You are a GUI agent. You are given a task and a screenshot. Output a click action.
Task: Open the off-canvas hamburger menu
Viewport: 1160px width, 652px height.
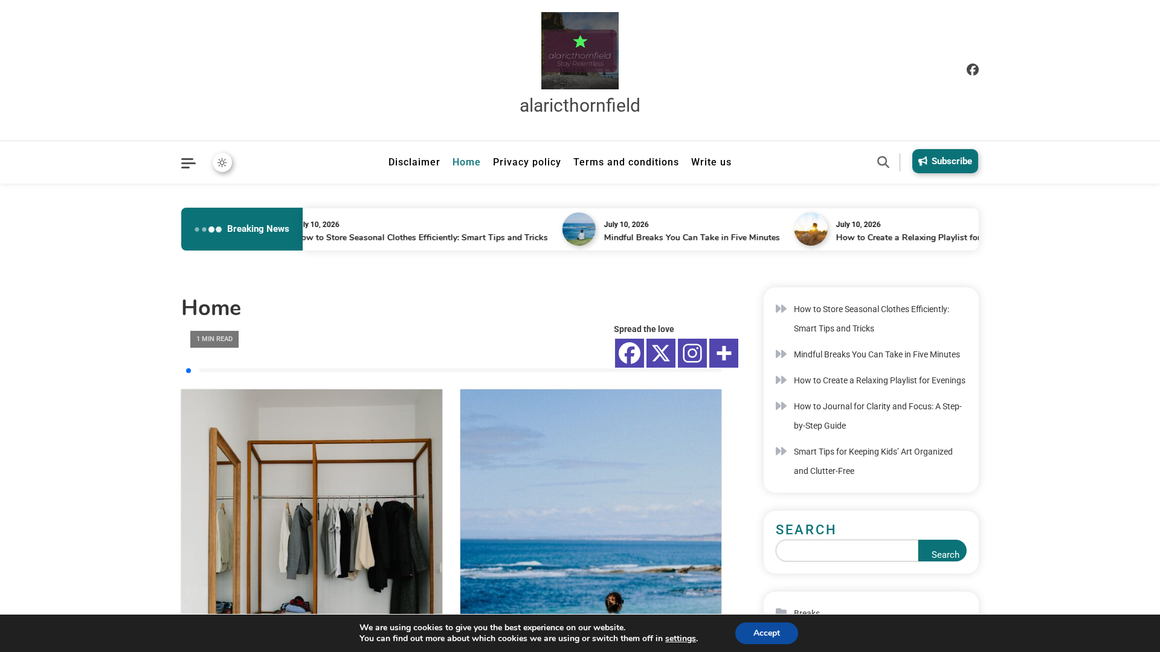point(188,163)
